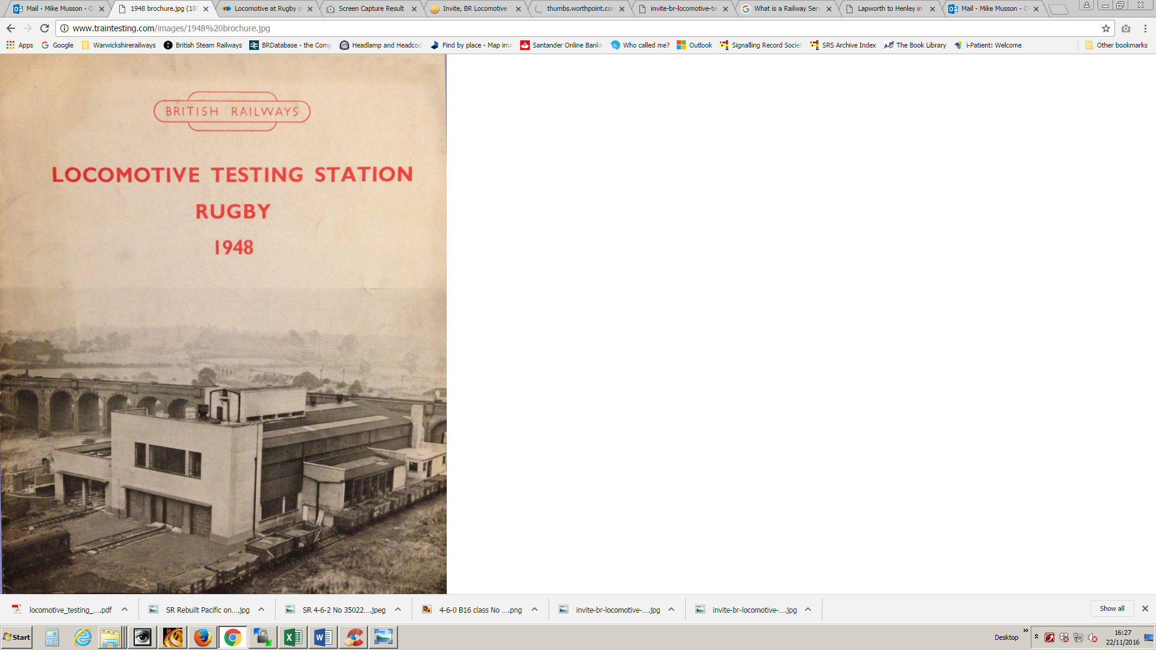This screenshot has width=1156, height=650.
Task: Open the Who called me bookmark
Action: click(640, 45)
